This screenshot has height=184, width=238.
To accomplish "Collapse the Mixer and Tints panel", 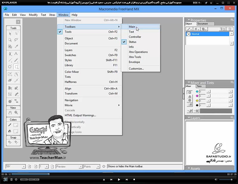I will tap(189, 82).
